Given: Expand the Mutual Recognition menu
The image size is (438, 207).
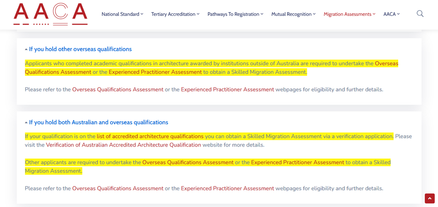Looking at the screenshot, I should click(293, 14).
